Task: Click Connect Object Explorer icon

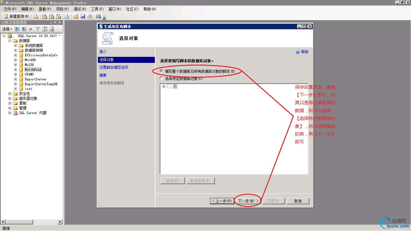Action: point(17,29)
